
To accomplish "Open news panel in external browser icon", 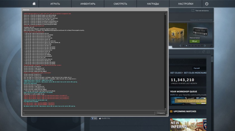I will pyautogui.click(x=208, y=52).
